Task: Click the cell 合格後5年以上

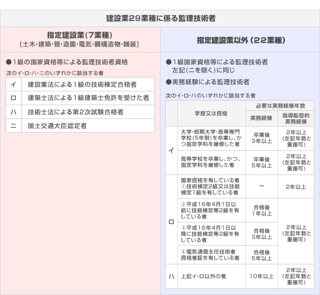Action: [x=262, y=255]
